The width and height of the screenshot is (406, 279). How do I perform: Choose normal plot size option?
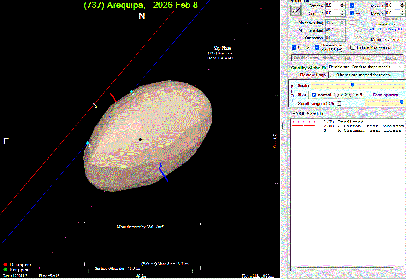pos(314,95)
